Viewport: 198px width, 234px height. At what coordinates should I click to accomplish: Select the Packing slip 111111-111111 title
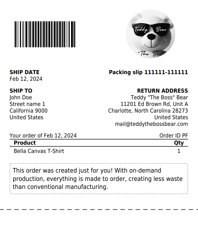148,72
